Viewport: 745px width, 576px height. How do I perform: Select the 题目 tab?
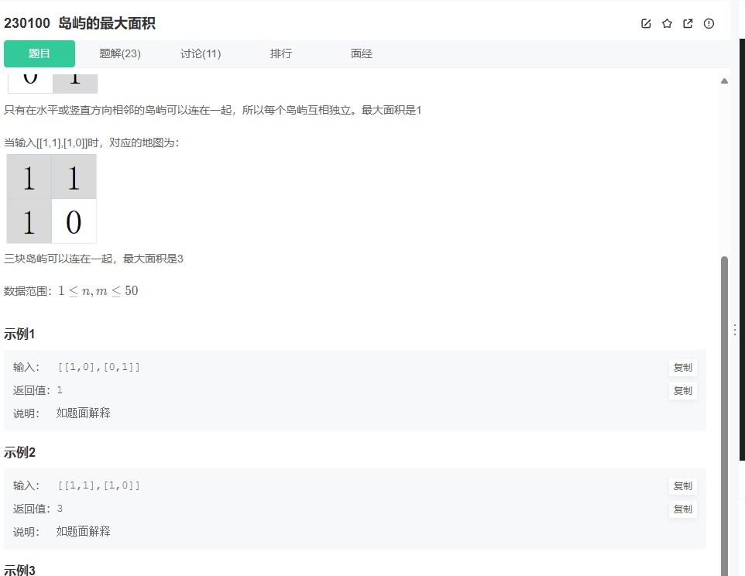[39, 53]
